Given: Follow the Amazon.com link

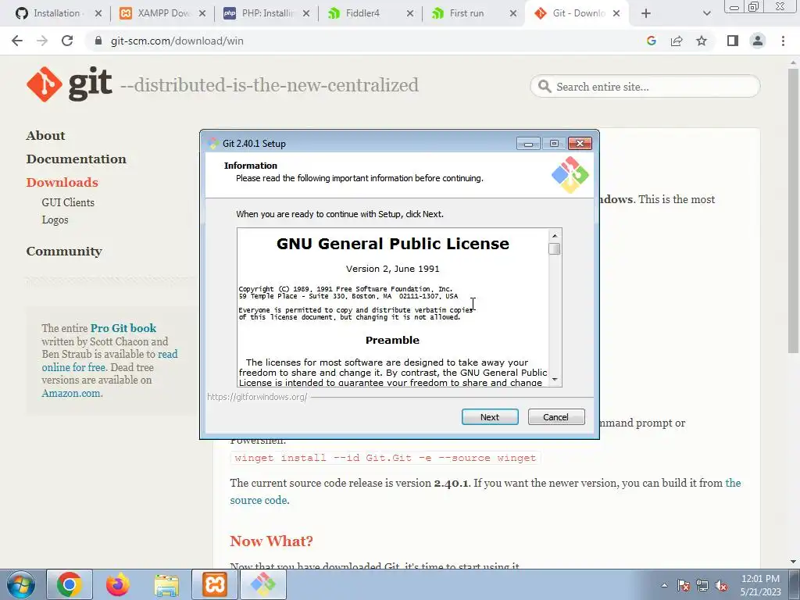Looking at the screenshot, I should pos(71,394).
